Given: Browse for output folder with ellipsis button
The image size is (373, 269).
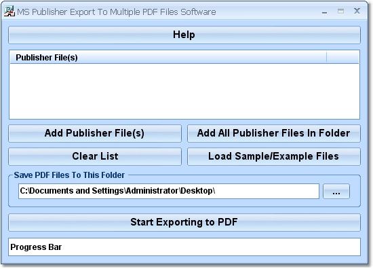Looking at the screenshot, I should coord(336,192).
